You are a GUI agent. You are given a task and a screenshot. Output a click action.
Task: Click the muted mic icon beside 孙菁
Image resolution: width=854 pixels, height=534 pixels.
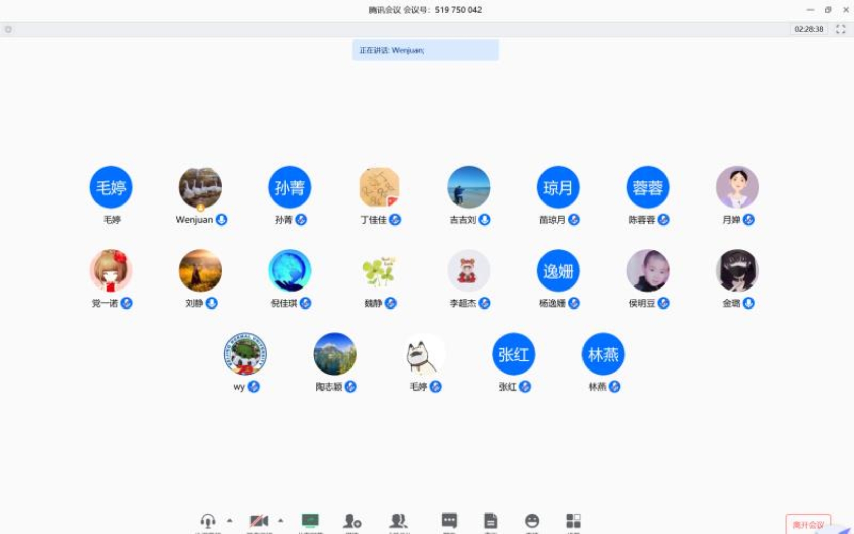click(301, 220)
